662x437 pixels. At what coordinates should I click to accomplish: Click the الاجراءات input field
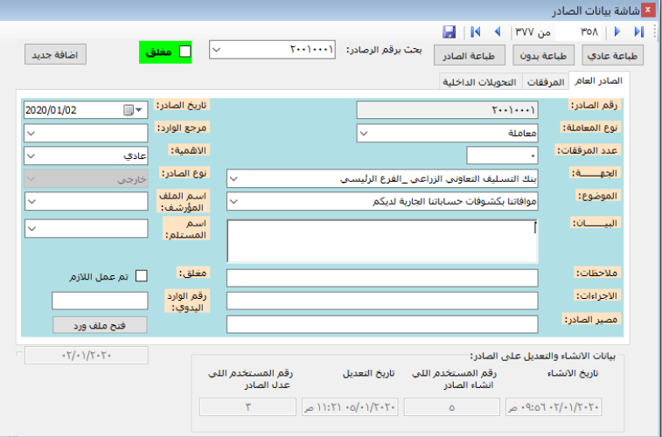click(x=382, y=301)
